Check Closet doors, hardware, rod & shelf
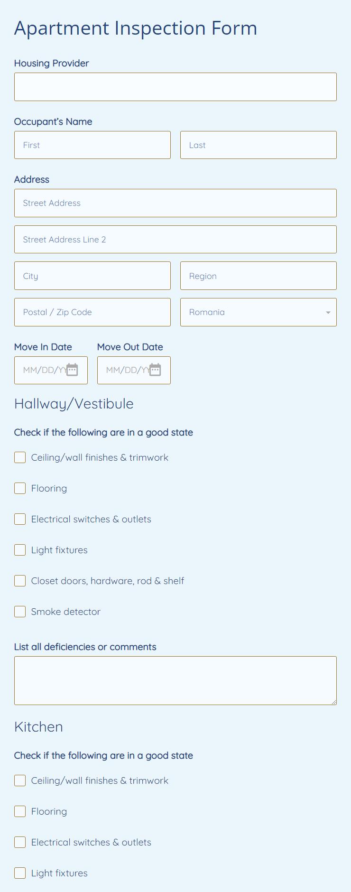Screen dimensions: 351x892 [20, 581]
